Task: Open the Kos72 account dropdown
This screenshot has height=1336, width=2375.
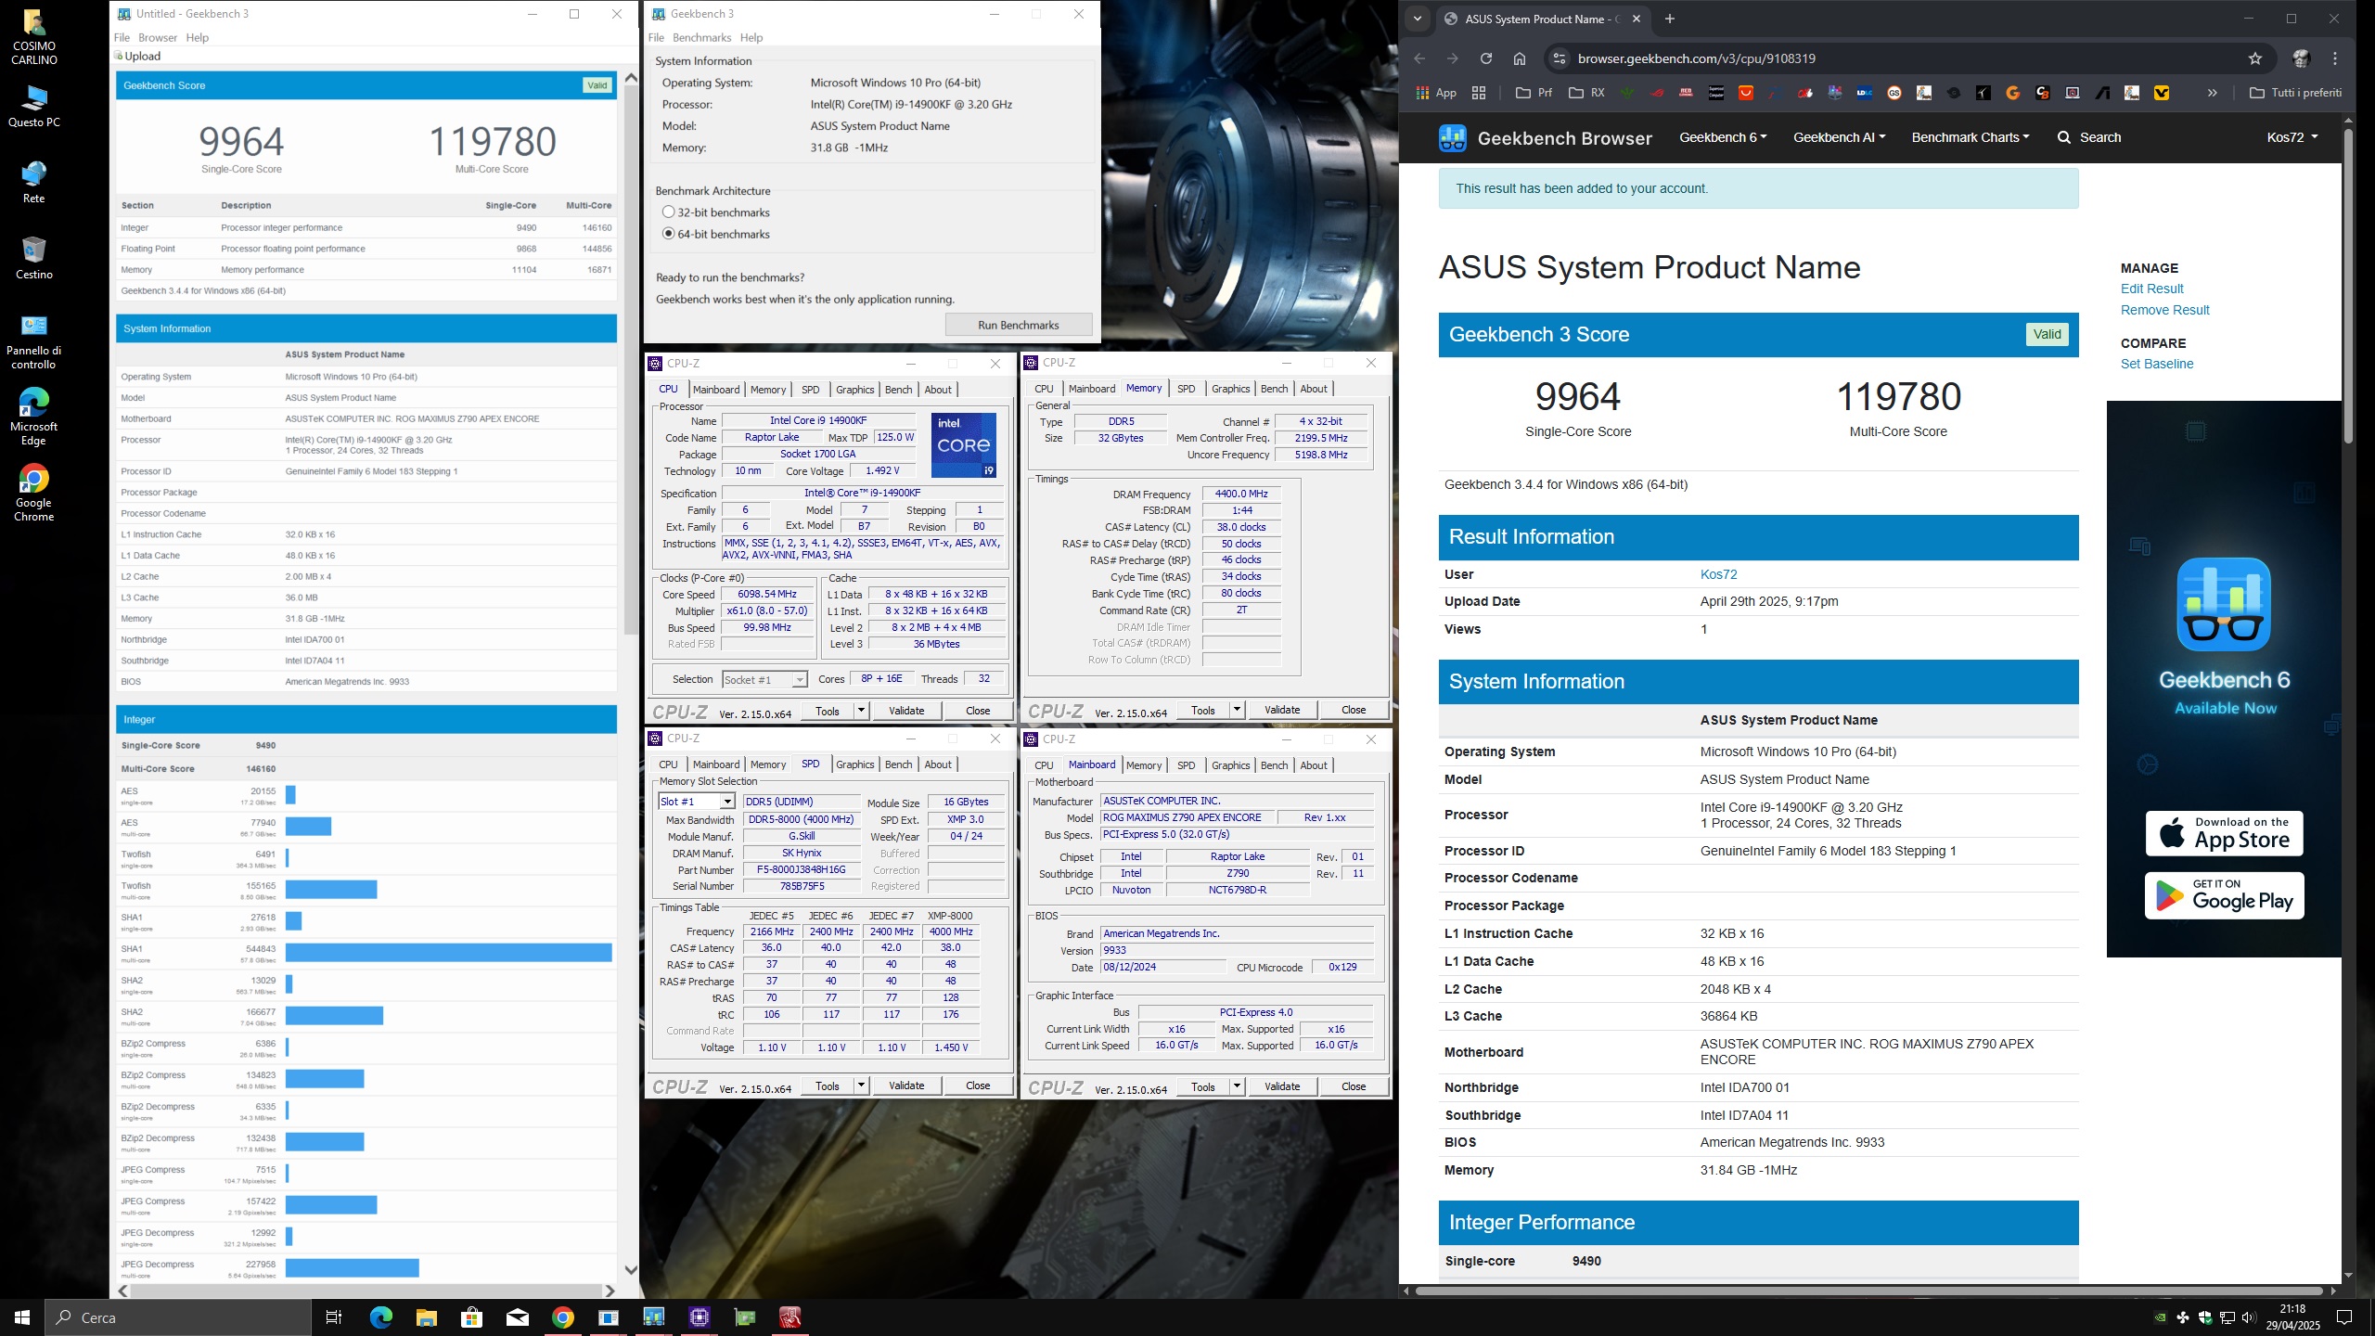Action: pos(2292,137)
